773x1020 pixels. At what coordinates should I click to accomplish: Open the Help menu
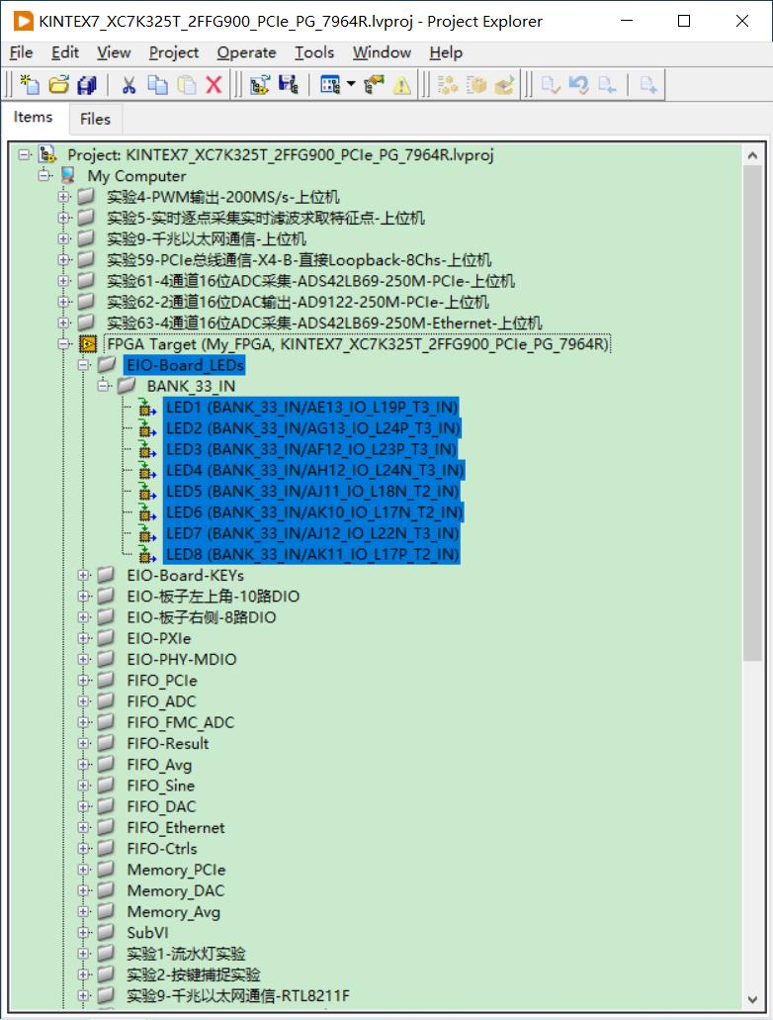[446, 52]
